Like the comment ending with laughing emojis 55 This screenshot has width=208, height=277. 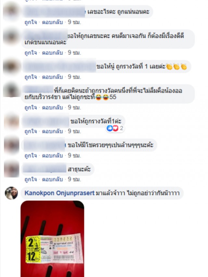click(31, 107)
